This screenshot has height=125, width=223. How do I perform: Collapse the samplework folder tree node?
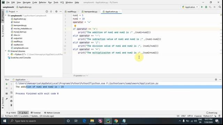pyautogui.click(x=6, y=15)
